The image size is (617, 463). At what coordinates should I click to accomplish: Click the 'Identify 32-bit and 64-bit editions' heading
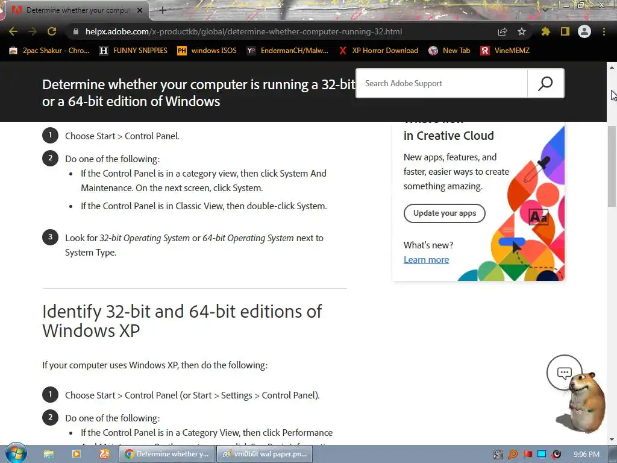(182, 321)
